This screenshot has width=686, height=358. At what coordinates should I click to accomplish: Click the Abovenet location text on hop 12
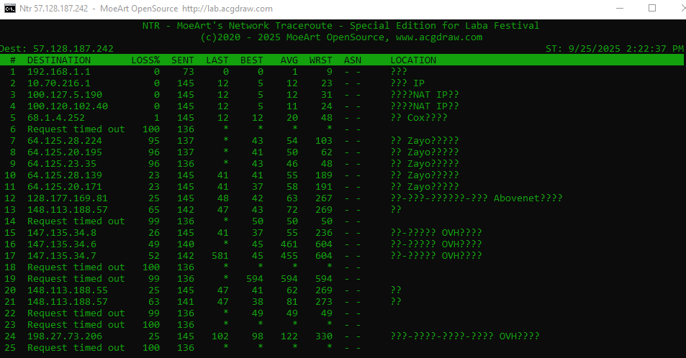tap(528, 198)
